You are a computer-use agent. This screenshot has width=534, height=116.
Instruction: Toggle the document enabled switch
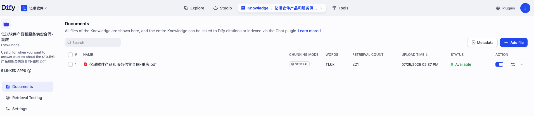pyautogui.click(x=499, y=64)
